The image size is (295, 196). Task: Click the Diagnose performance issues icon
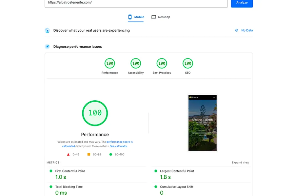[48, 46]
